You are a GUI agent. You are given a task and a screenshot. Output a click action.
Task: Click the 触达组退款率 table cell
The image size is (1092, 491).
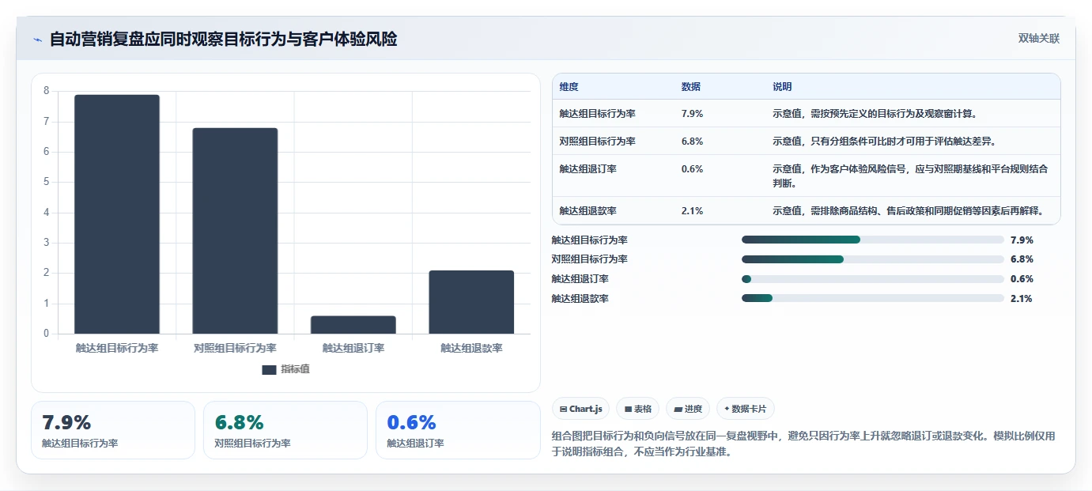pos(588,211)
